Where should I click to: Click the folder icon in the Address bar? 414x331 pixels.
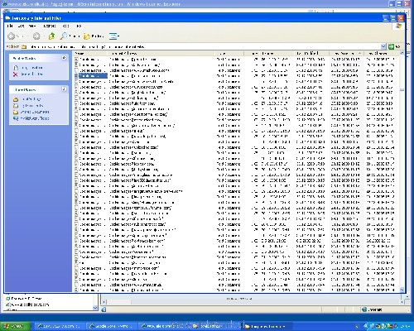[x=24, y=46]
